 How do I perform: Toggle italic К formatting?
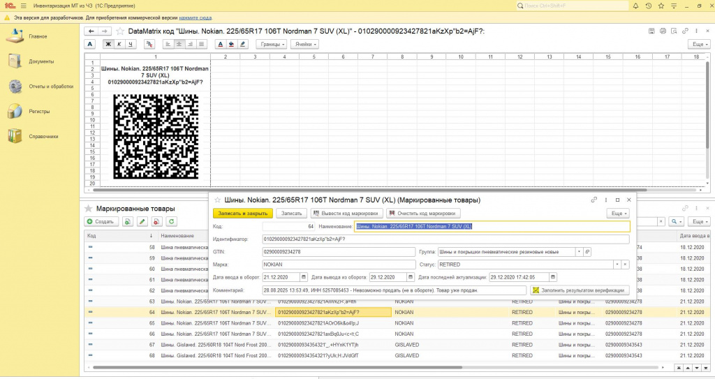pos(119,44)
